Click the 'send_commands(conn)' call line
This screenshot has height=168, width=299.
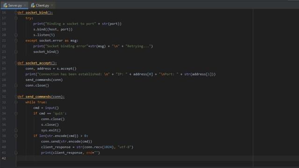[x=44, y=80]
